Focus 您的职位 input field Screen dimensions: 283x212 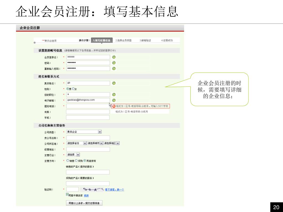88,95
